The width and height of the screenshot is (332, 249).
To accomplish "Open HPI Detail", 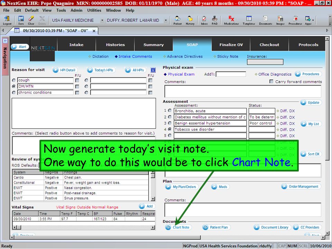I will [x=65, y=70].
